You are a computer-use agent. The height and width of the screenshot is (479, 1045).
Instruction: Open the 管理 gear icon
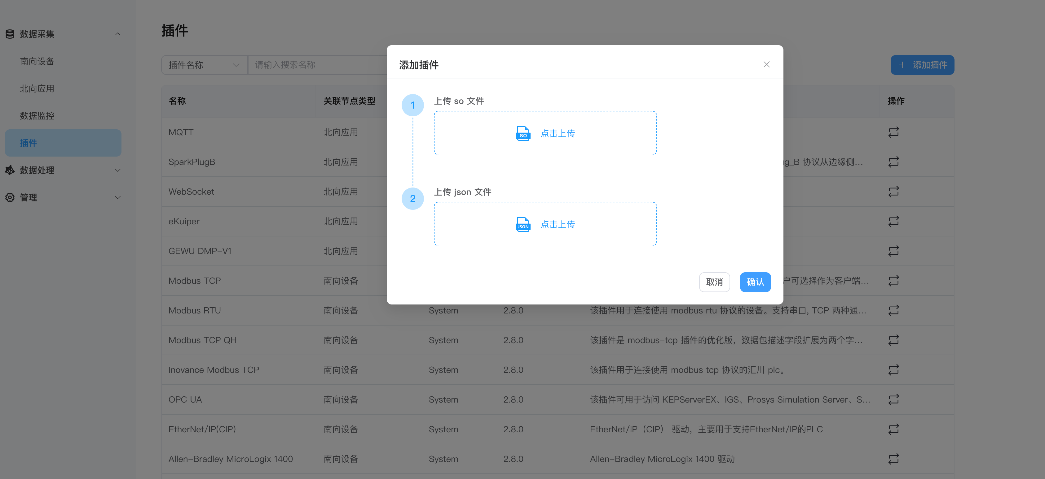10,198
